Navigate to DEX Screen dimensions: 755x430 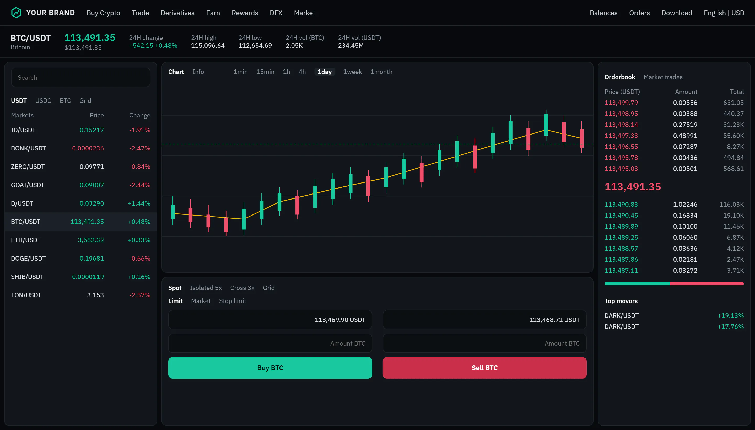(x=276, y=13)
